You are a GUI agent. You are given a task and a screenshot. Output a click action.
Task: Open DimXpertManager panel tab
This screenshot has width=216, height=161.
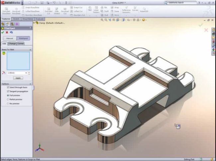tap(17, 24)
